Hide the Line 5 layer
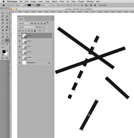134x138 pixels. pos(20,52)
